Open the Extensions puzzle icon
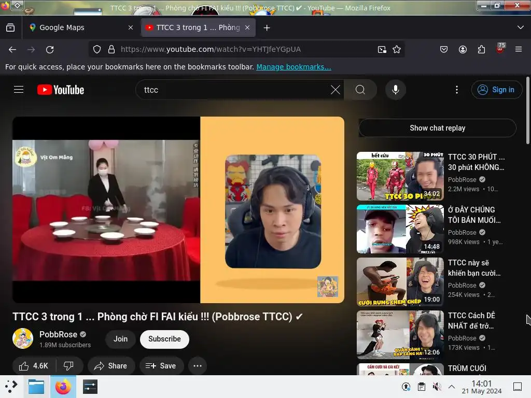 coord(481,49)
